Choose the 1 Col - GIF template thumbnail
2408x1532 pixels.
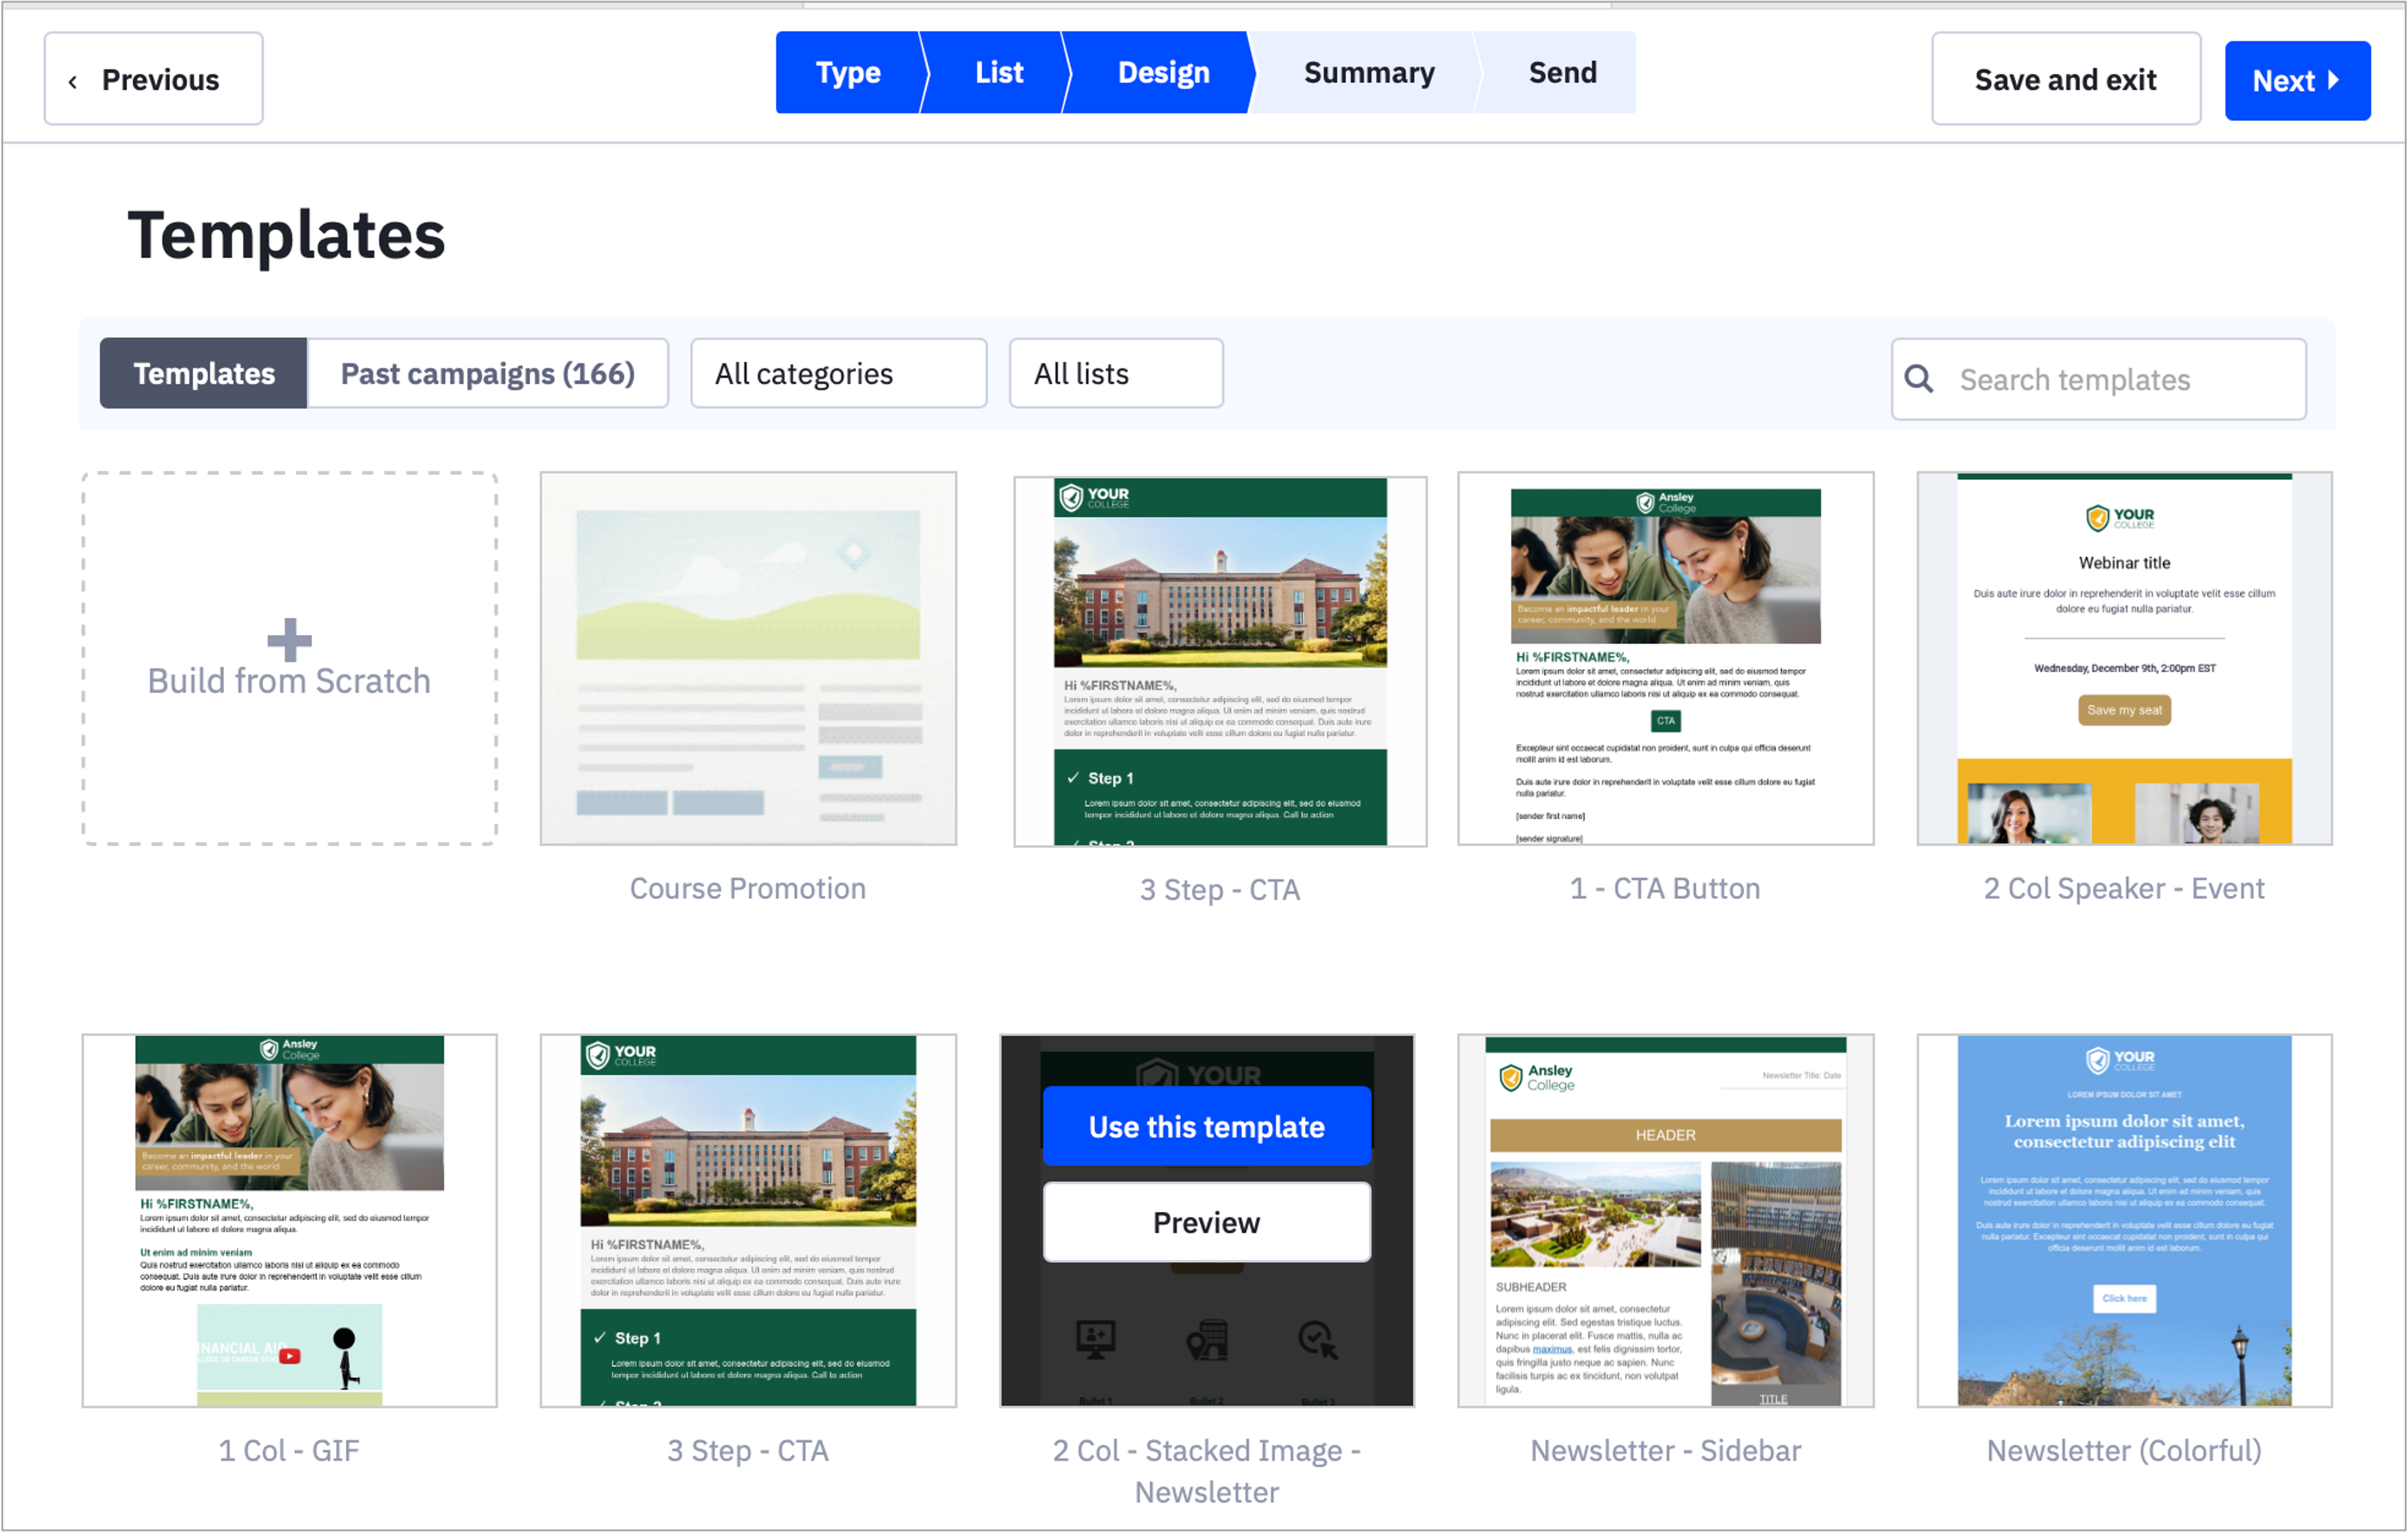[x=289, y=1220]
